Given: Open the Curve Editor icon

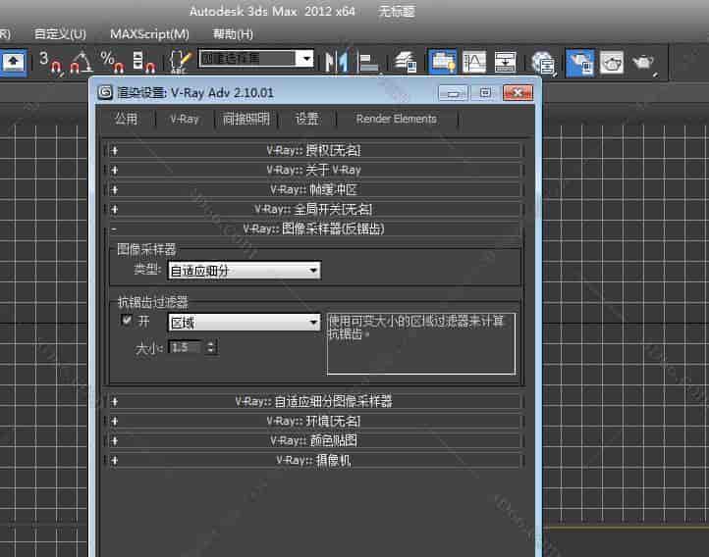Looking at the screenshot, I should click(474, 62).
